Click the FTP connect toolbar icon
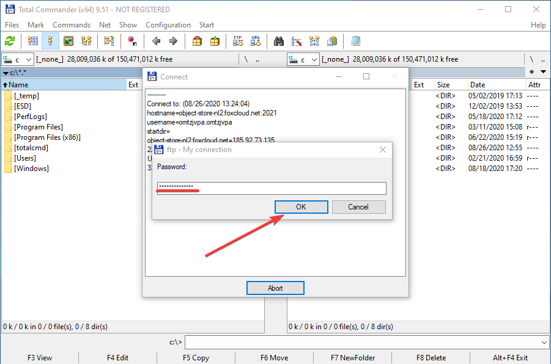The width and height of the screenshot is (551, 364). (238, 42)
